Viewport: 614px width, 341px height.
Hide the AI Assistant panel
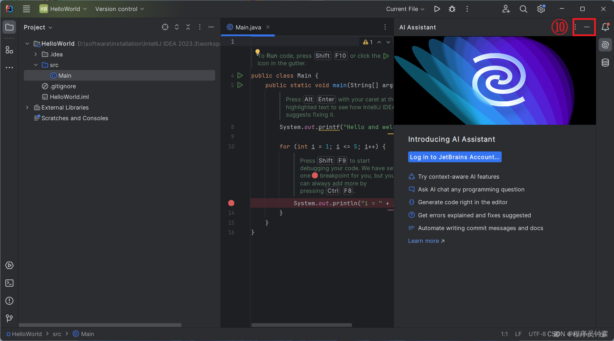(x=587, y=27)
